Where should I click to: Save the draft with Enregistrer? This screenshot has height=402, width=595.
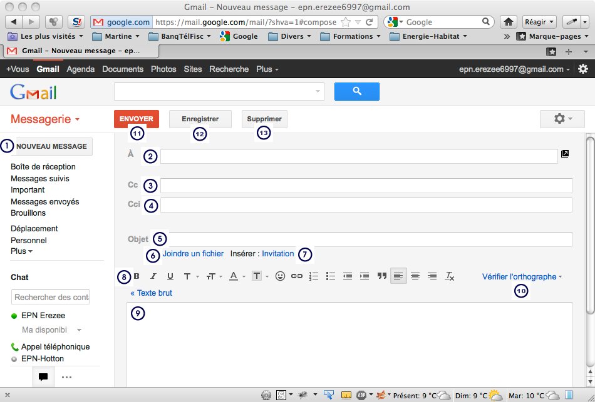200,119
